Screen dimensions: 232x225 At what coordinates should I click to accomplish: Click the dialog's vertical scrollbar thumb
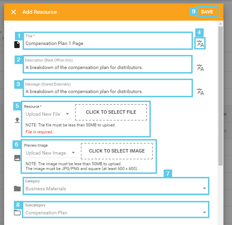point(220,96)
